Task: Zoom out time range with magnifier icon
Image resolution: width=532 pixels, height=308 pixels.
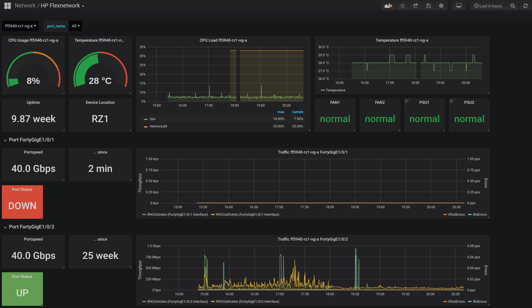Action: 512,6
